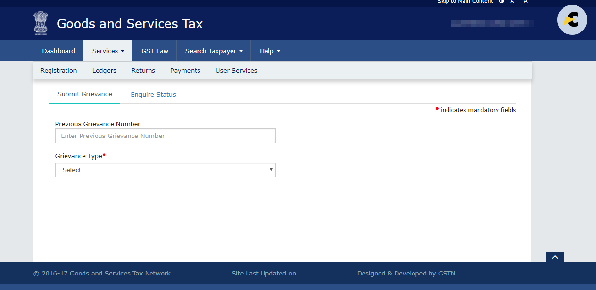Click the Grievance Type label
This screenshot has height=290, width=596.
[x=79, y=156]
